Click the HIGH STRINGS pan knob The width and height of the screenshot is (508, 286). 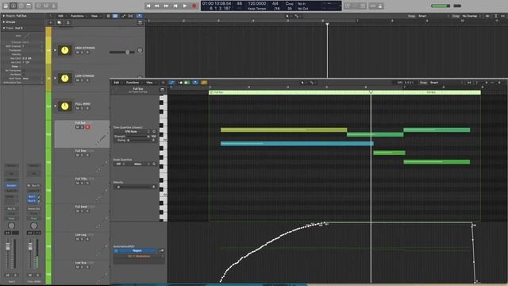[x=140, y=50]
